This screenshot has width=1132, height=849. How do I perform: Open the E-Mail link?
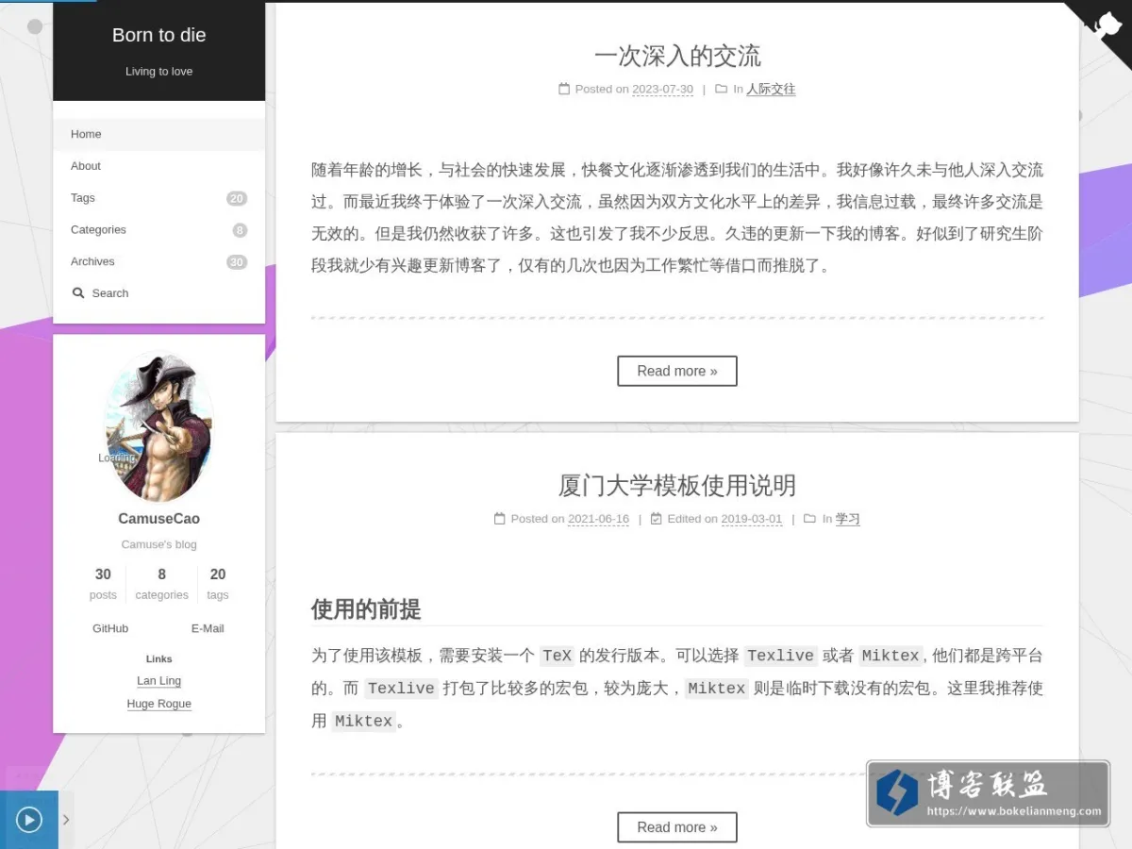pos(208,628)
